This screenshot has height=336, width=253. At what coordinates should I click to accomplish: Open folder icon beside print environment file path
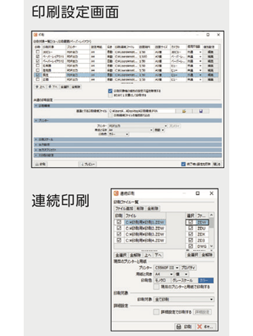(184, 111)
